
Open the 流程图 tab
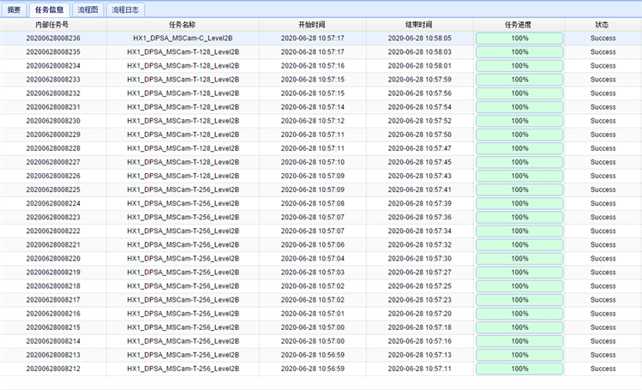tap(87, 10)
